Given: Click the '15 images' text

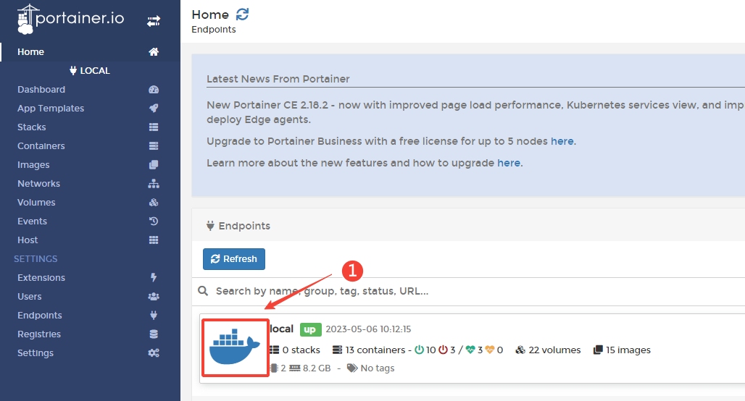Looking at the screenshot, I should point(628,350).
